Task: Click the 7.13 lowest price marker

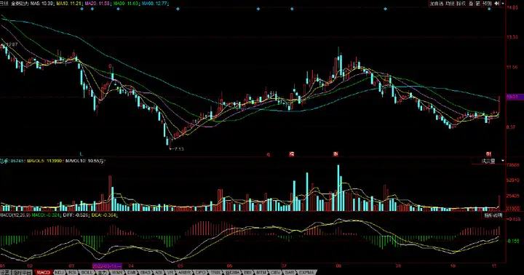Action: point(179,148)
